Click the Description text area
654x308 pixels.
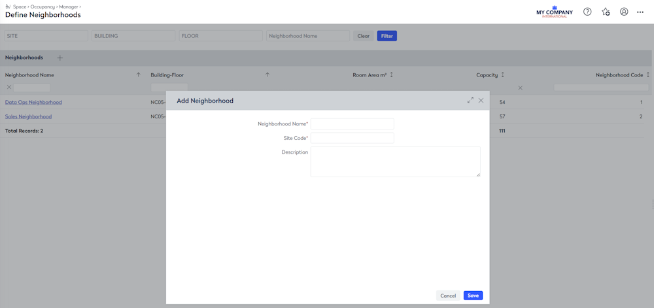[396, 162]
